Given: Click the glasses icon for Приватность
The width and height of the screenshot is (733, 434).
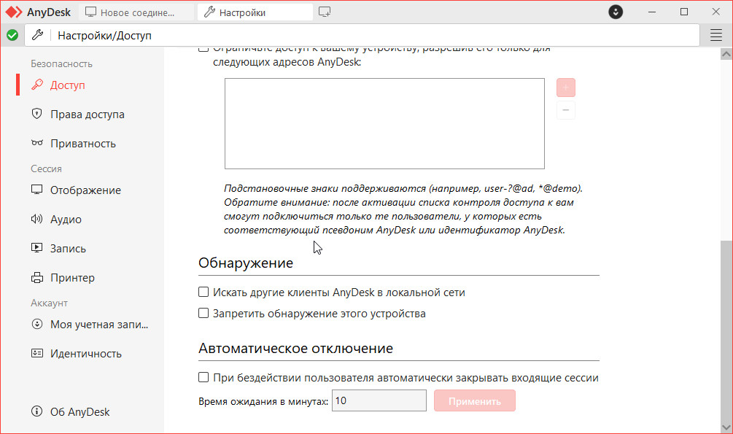Looking at the screenshot, I should click(37, 144).
